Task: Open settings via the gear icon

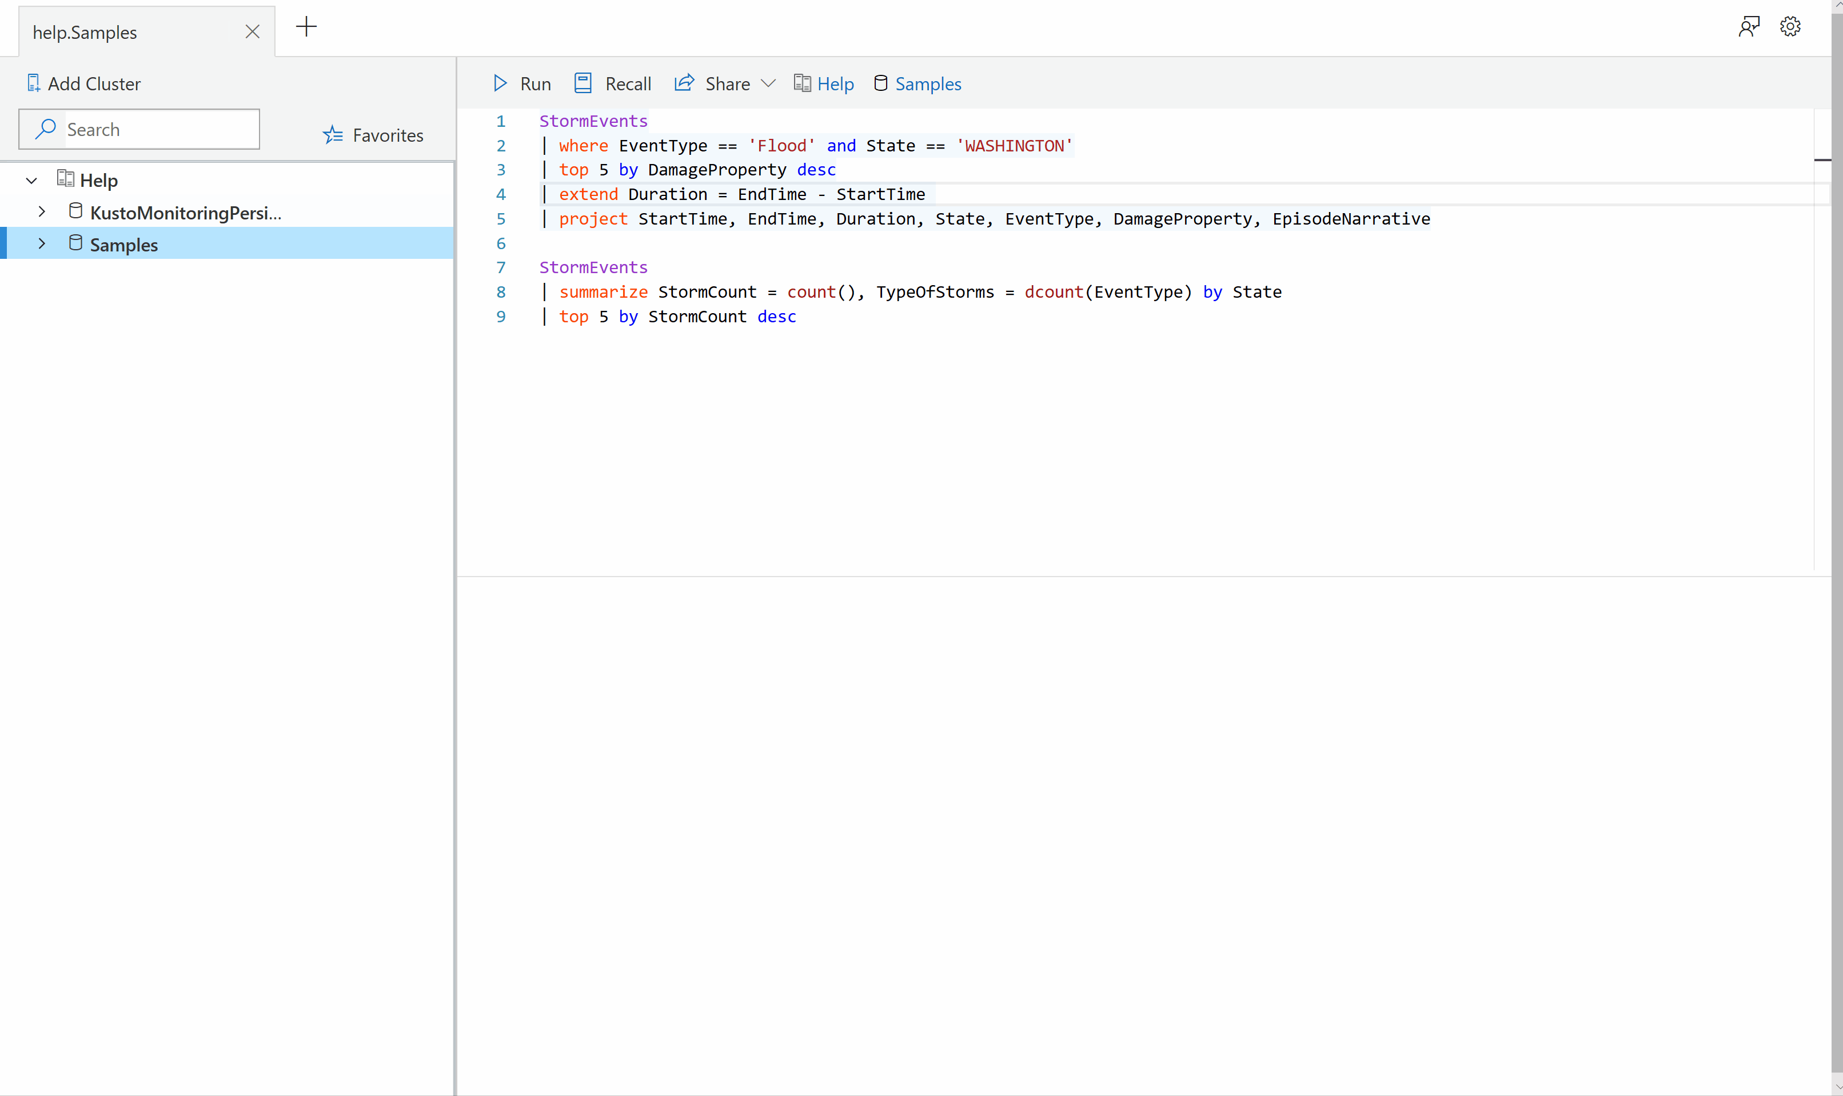Action: point(1790,27)
